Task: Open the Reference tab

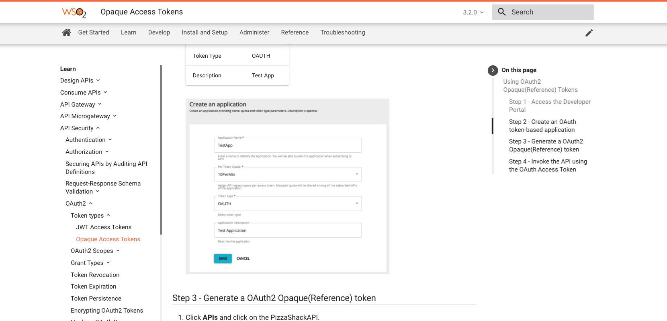Action: pos(295,32)
